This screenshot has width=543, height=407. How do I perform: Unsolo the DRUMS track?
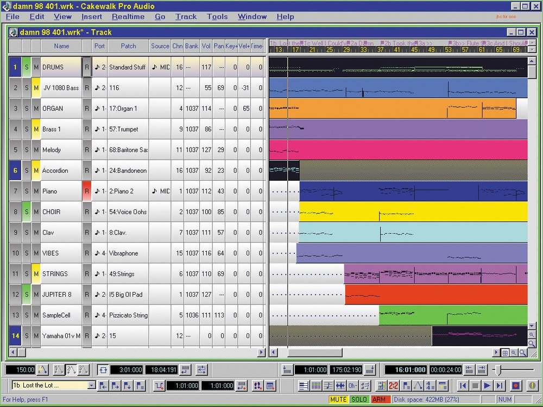click(x=26, y=67)
